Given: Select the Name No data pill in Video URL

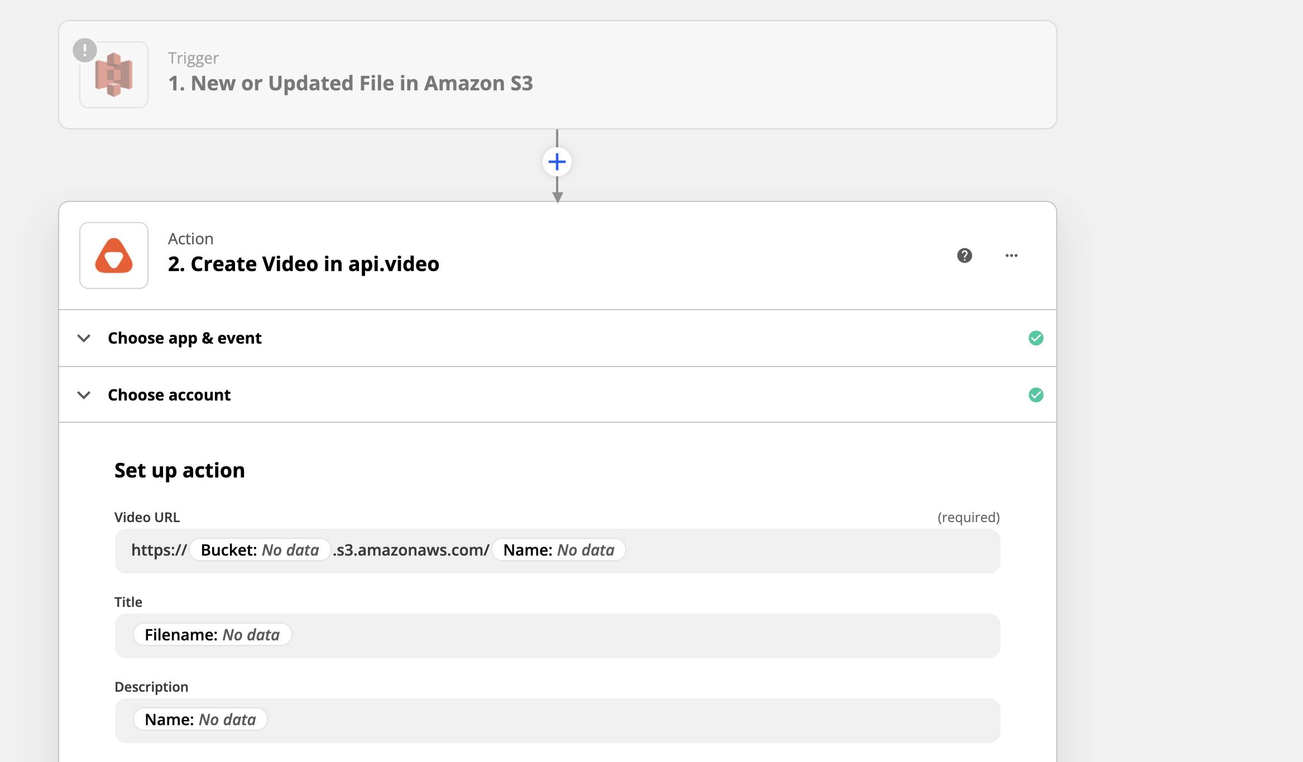Looking at the screenshot, I should [x=558, y=549].
